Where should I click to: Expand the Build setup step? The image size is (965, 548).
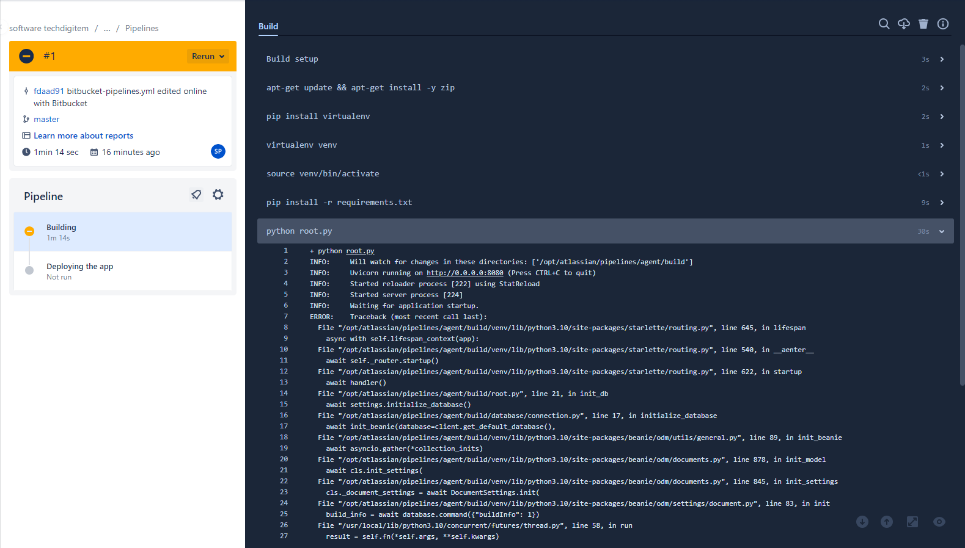coord(606,59)
